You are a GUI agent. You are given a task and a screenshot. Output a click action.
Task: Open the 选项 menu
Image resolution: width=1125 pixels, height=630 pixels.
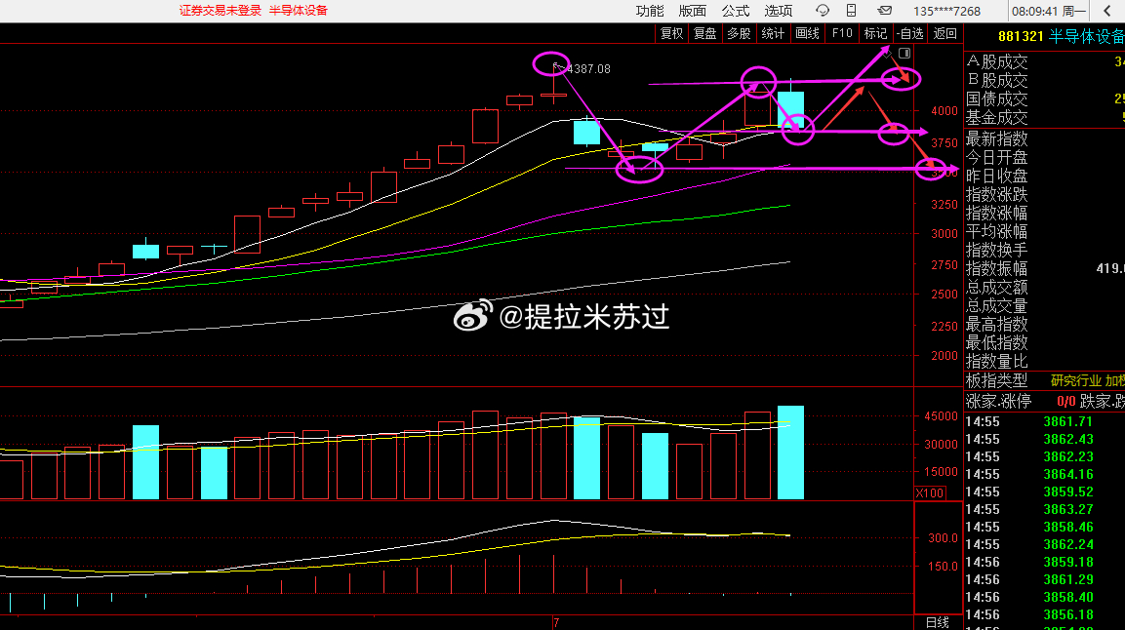[x=779, y=11]
